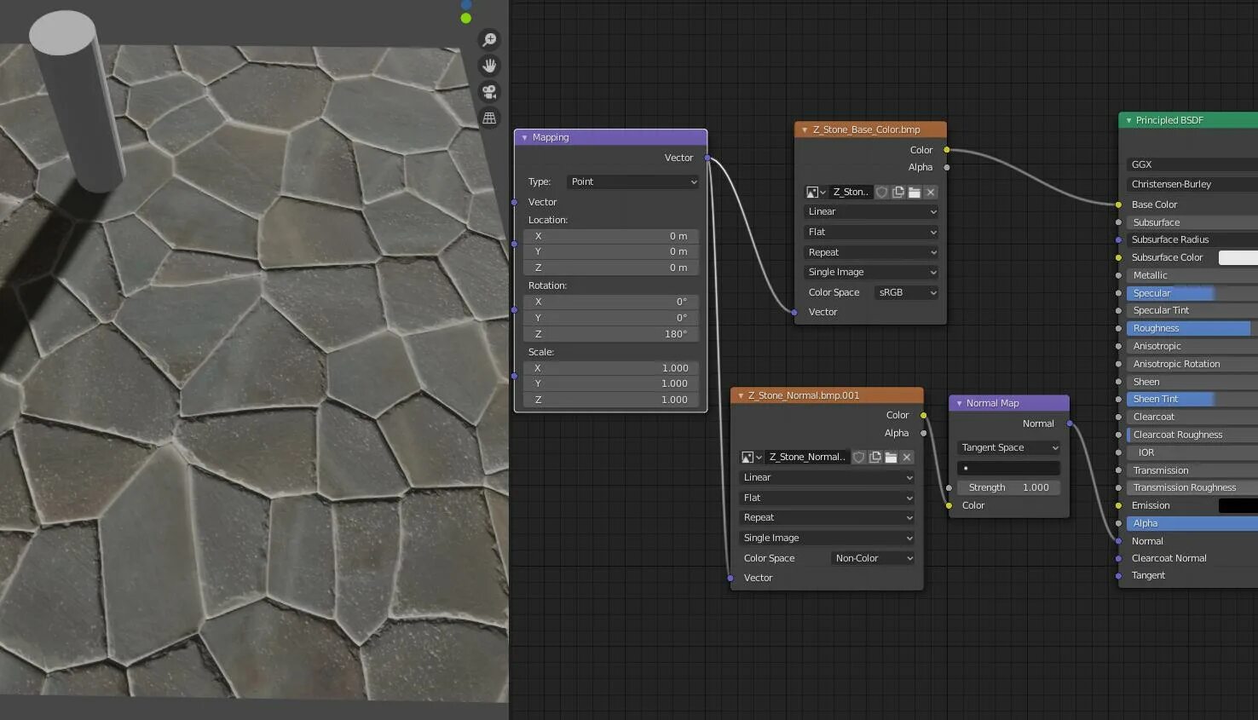This screenshot has height=720, width=1258.
Task: Collapse the Mapping node with its triangle
Action: 524,137
